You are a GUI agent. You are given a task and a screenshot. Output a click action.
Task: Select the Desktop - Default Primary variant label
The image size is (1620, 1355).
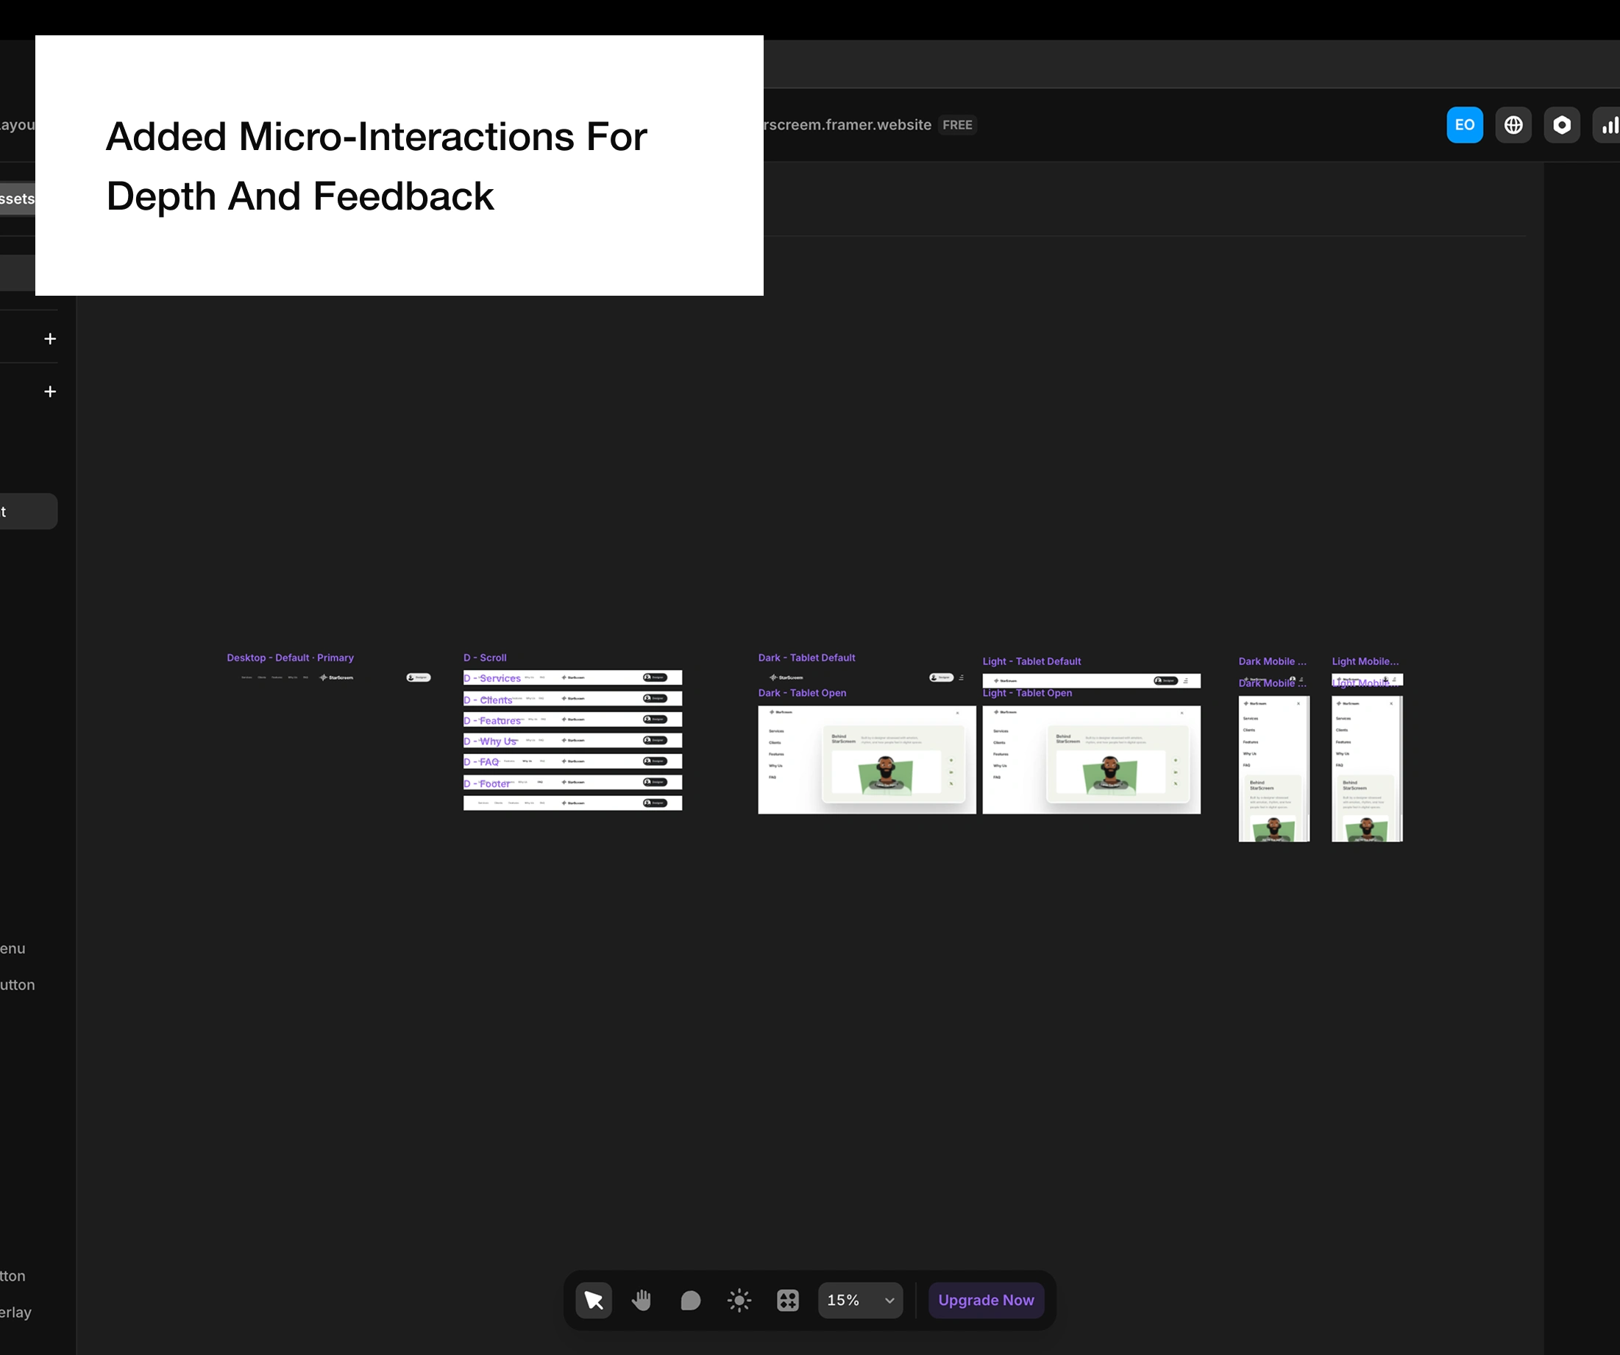290,658
